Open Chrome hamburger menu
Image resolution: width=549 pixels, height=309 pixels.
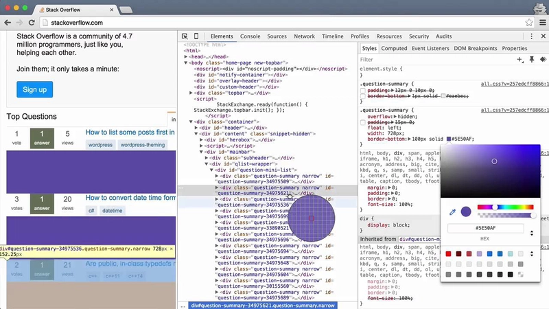coord(542,23)
